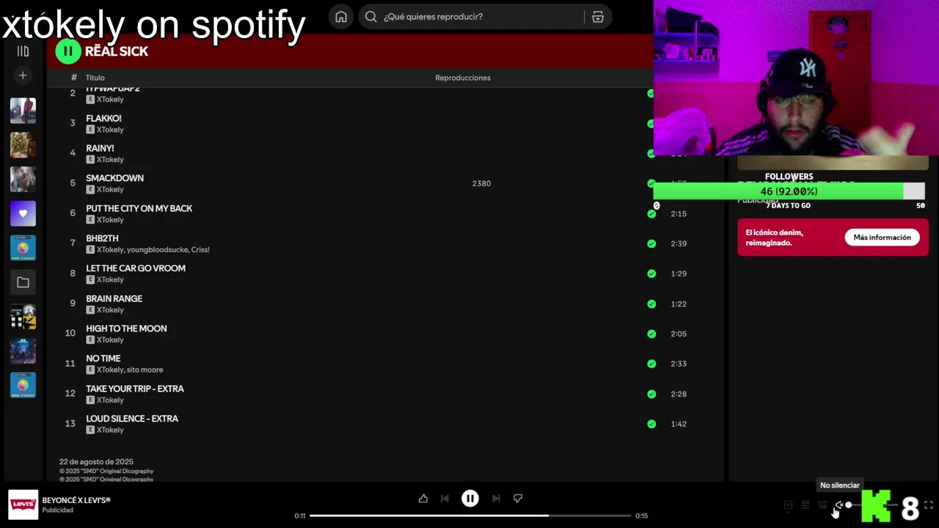This screenshot has height=528, width=939.
Task: Pause playback in bottom player bar
Action: click(470, 499)
